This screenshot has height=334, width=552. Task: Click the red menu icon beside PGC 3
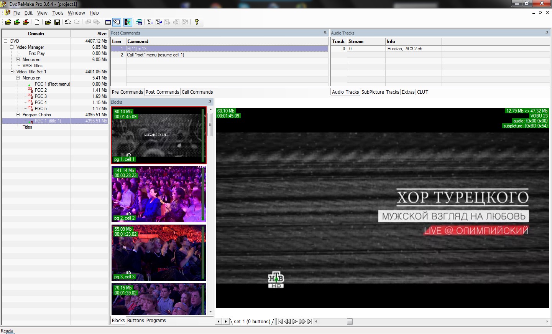[x=30, y=96]
